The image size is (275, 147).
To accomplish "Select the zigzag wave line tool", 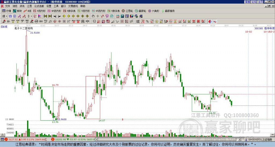I will (117, 21).
